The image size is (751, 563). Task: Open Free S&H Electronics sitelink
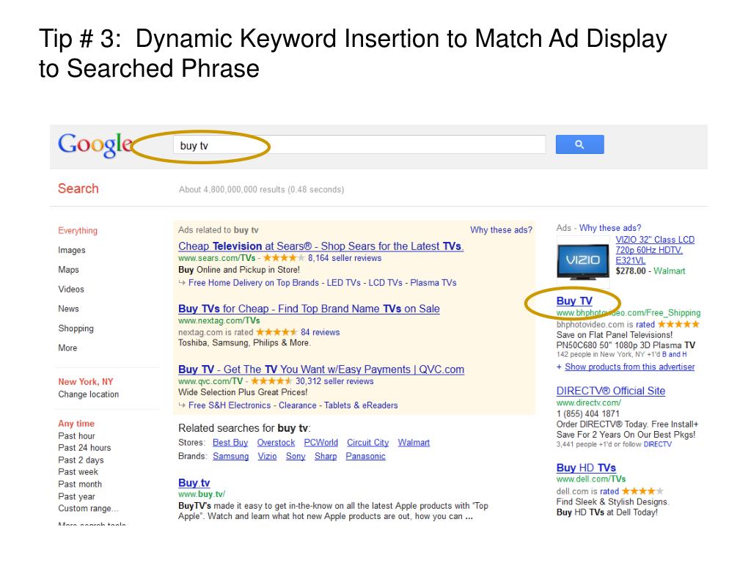[x=230, y=405]
